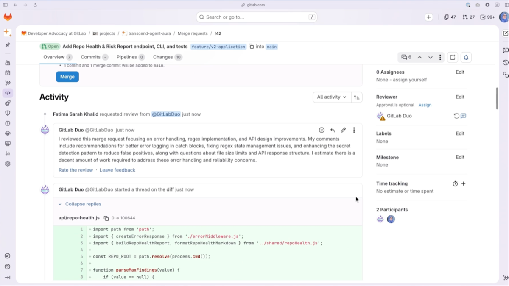Viewport: 509px width, 286px height.
Task: Click the set time estimate clock icon
Action: [455, 184]
